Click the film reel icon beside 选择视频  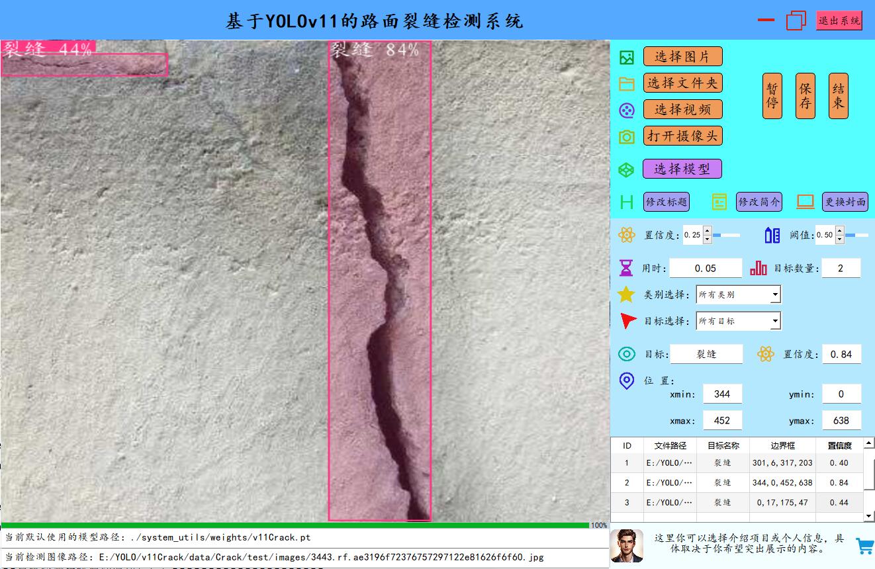point(626,110)
